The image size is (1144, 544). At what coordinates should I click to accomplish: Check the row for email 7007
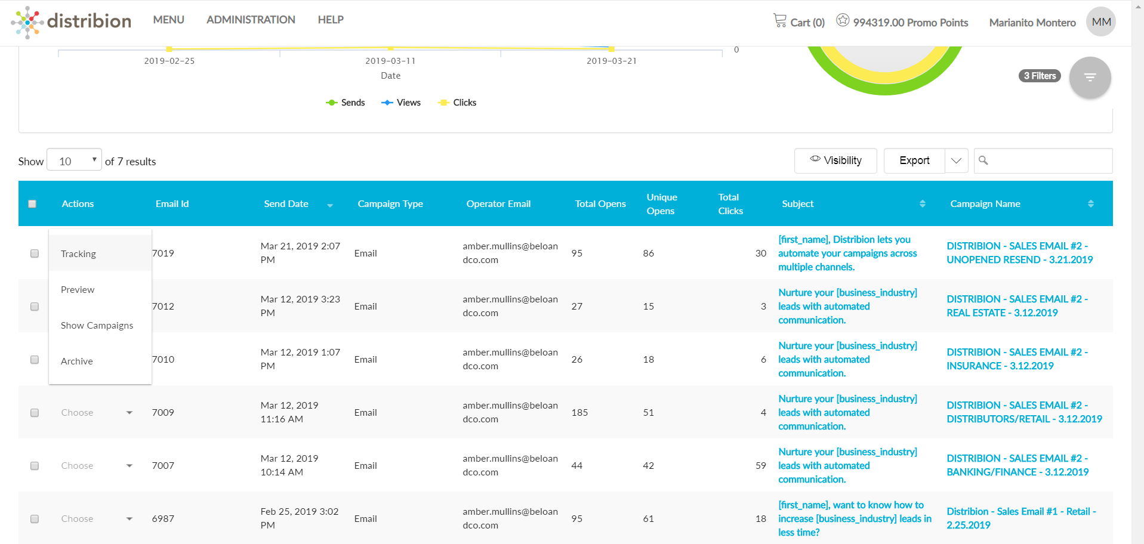point(35,466)
